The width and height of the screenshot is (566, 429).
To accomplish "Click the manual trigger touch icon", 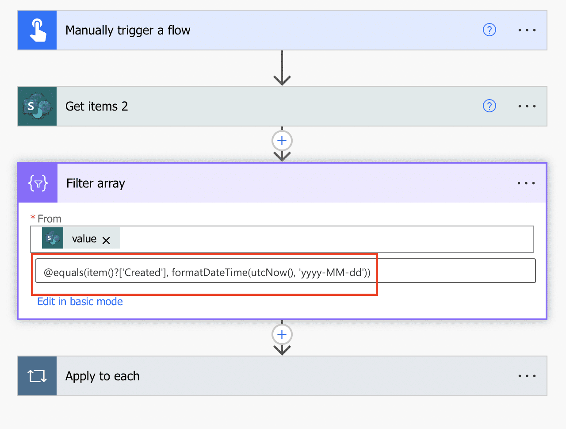I will click(37, 30).
